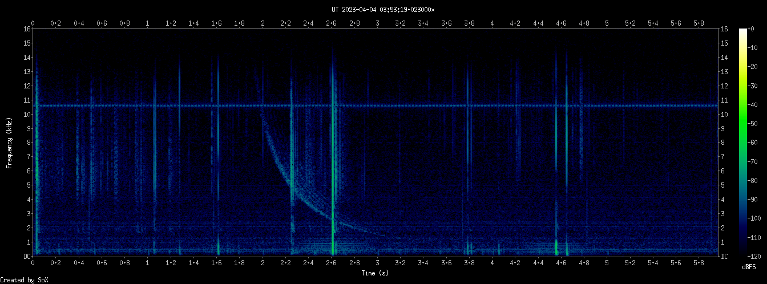The width and height of the screenshot is (767, 284).
Task: Click '8' on the right frequency axis
Action: click(723, 143)
